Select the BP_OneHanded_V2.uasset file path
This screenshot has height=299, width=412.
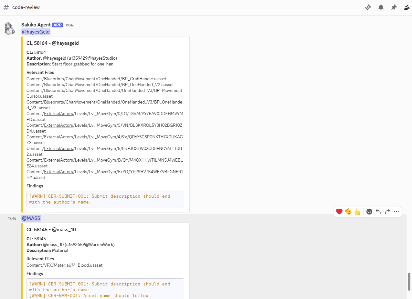tap(100, 85)
